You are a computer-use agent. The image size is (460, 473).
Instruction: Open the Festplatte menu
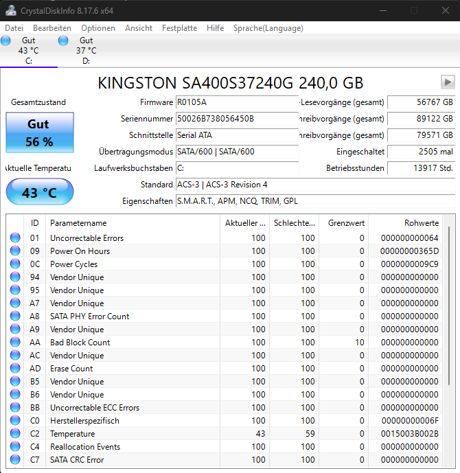(179, 28)
